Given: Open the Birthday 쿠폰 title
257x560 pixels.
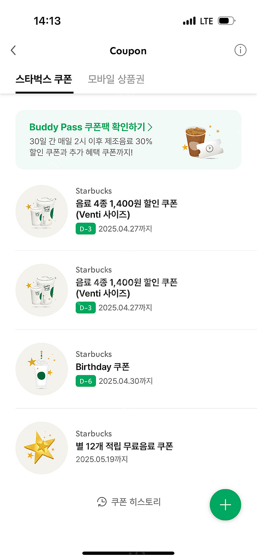Looking at the screenshot, I should pos(102,367).
